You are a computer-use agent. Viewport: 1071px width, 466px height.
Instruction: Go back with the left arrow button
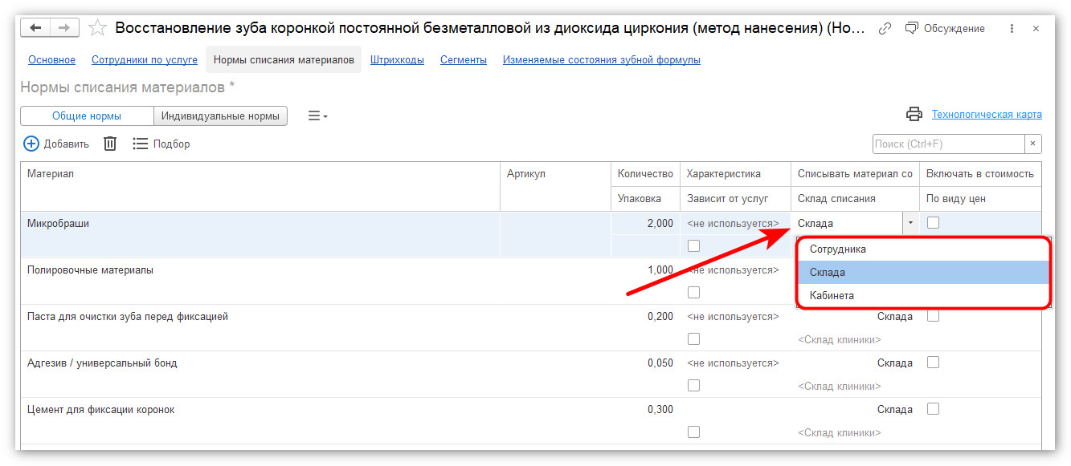pos(35,28)
